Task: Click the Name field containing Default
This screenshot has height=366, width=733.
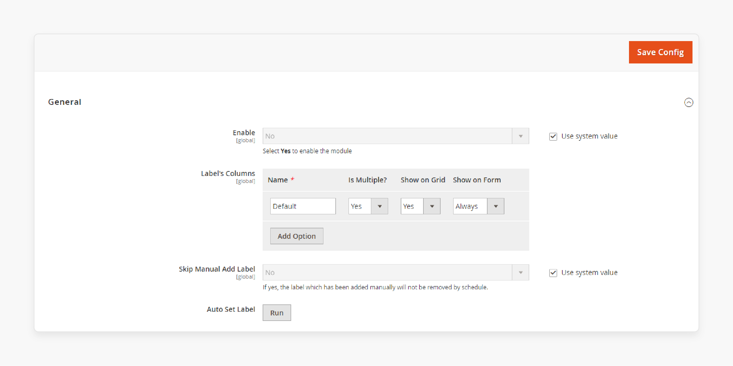Action: pyautogui.click(x=303, y=206)
